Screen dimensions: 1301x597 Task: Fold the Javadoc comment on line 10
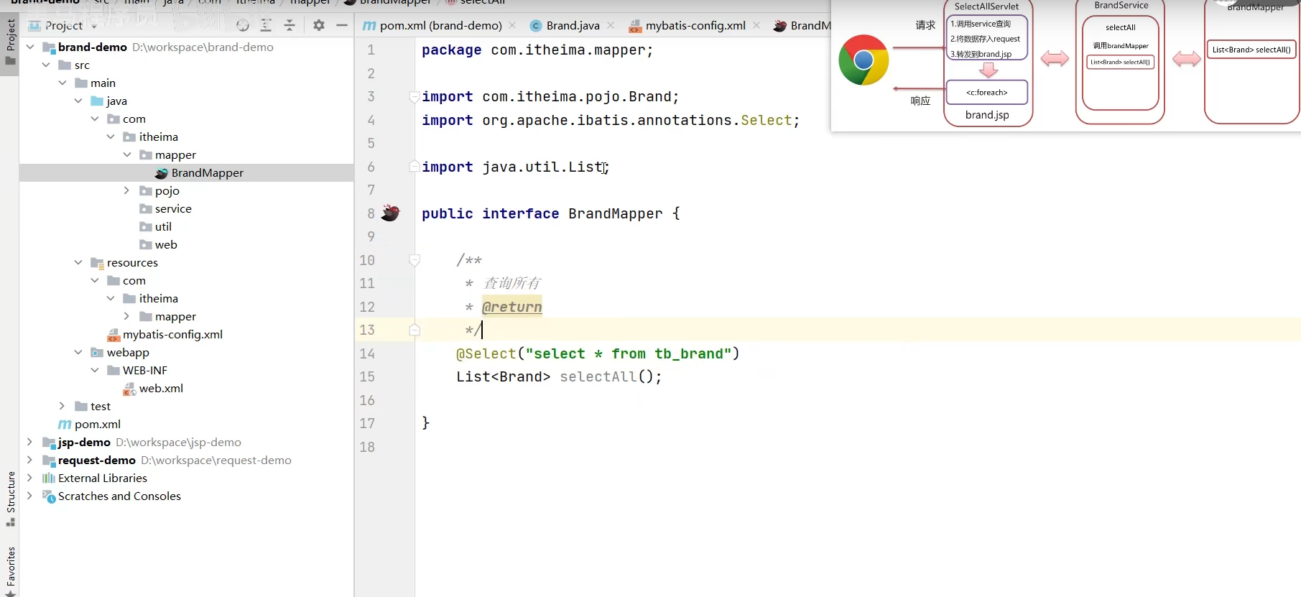415,260
